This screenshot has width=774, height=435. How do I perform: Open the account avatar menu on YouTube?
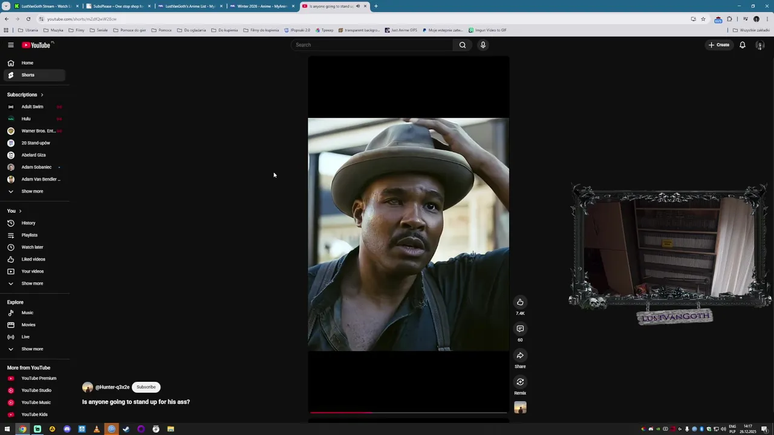[760, 45]
